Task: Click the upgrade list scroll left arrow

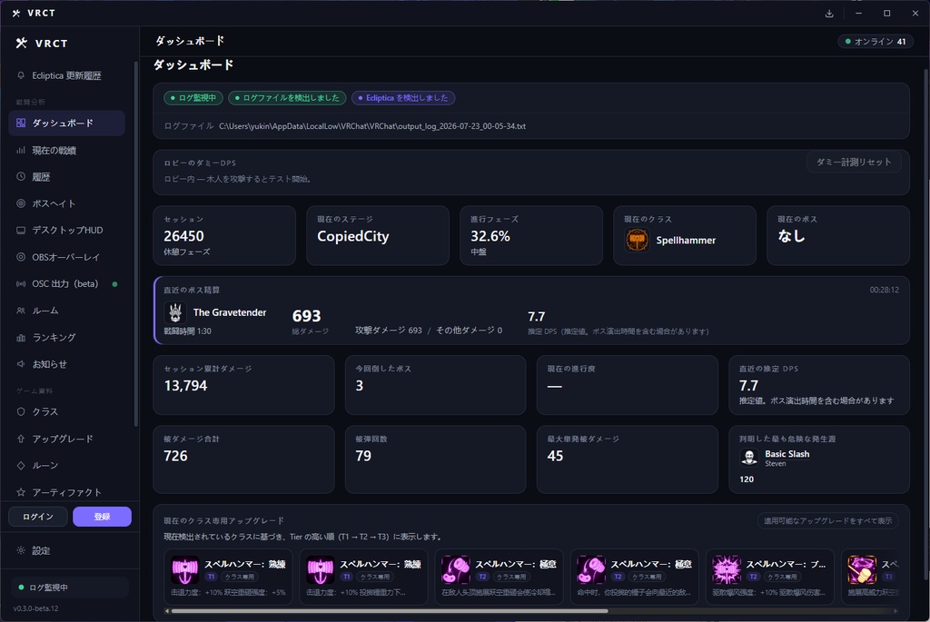Action: pyautogui.click(x=167, y=611)
